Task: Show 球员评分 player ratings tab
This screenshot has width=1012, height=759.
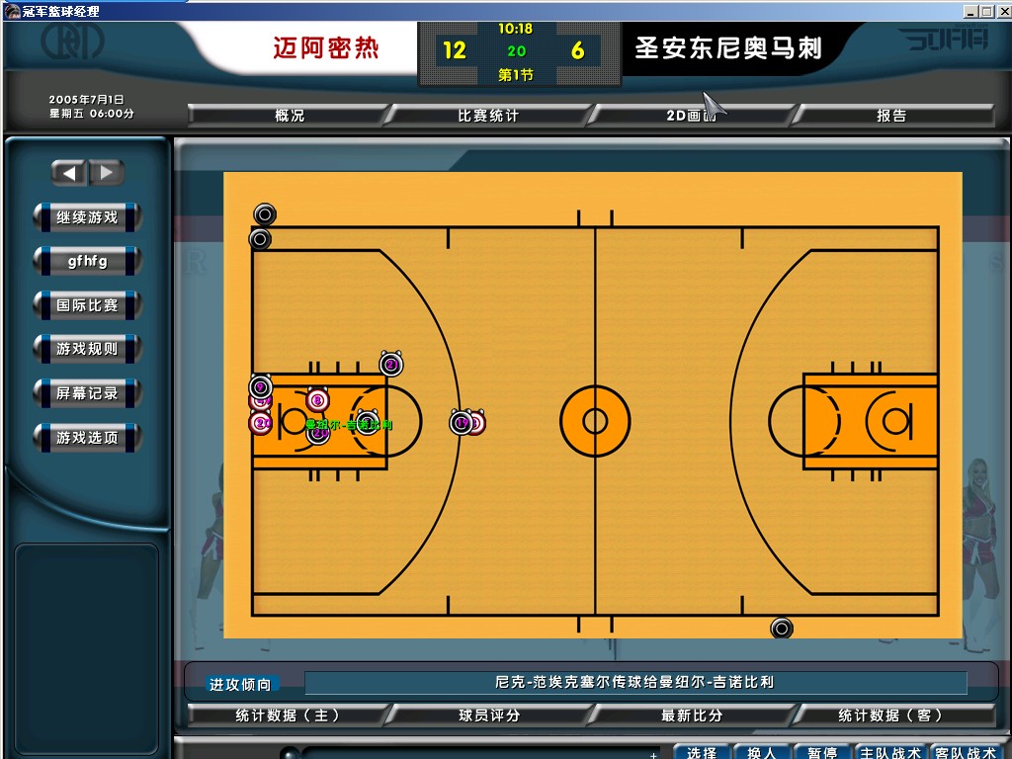Action: click(489, 716)
